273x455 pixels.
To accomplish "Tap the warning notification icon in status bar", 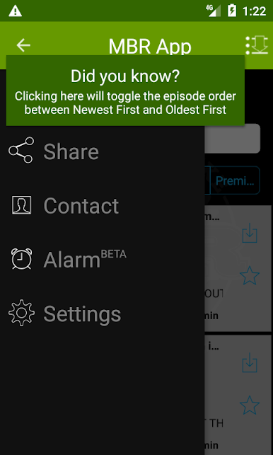I will [x=15, y=11].
